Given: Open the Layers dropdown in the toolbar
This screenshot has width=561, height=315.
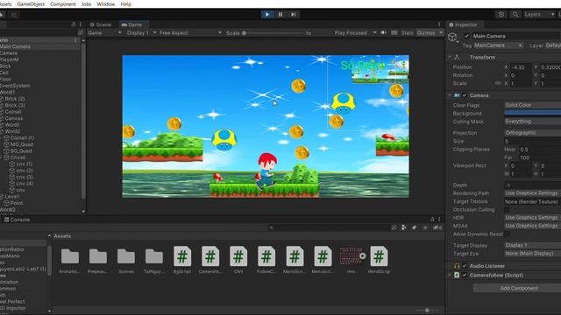Looking at the screenshot, I should click(539, 15).
